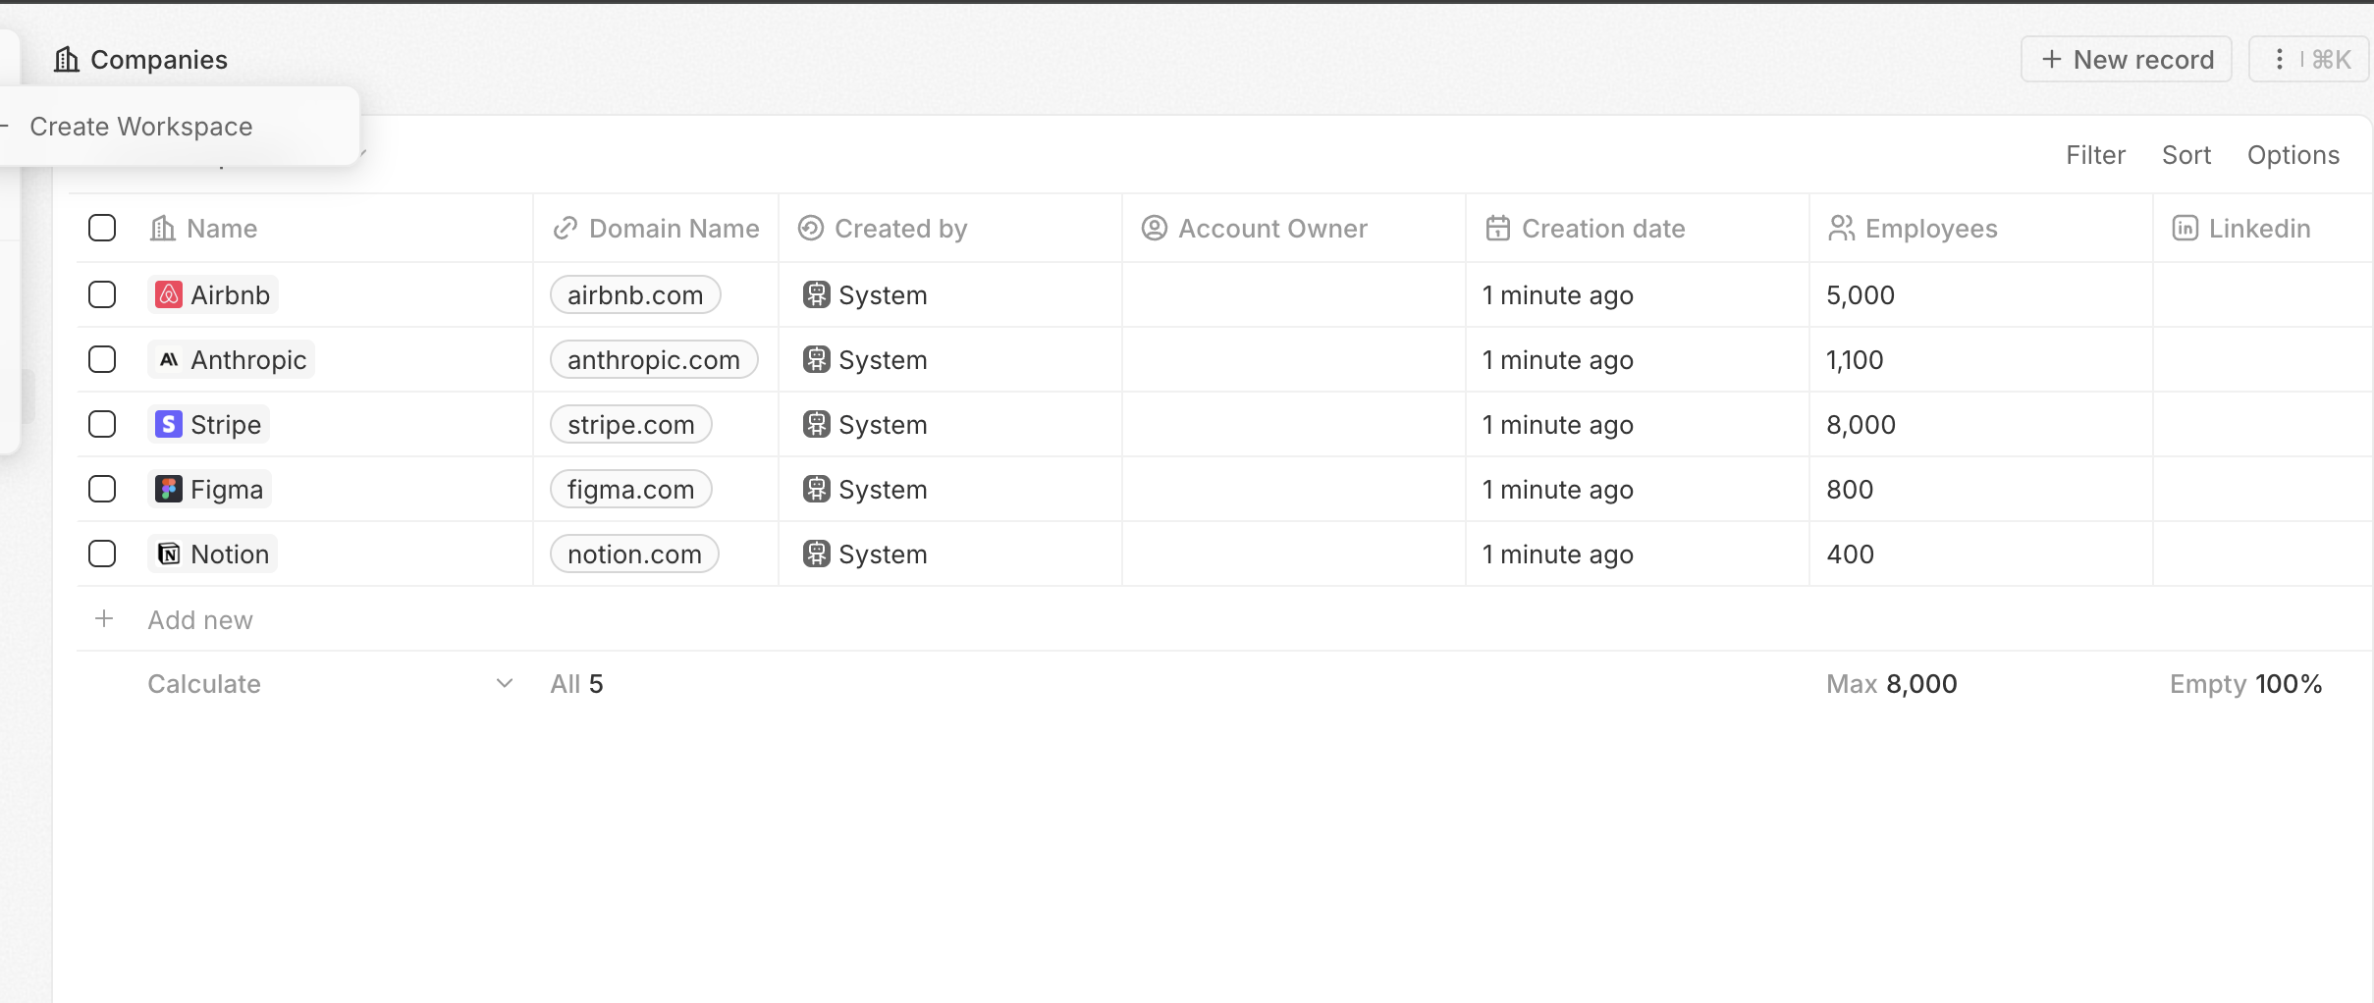2374x1003 pixels.
Task: Open the All 5 count dropdown
Action: click(576, 684)
